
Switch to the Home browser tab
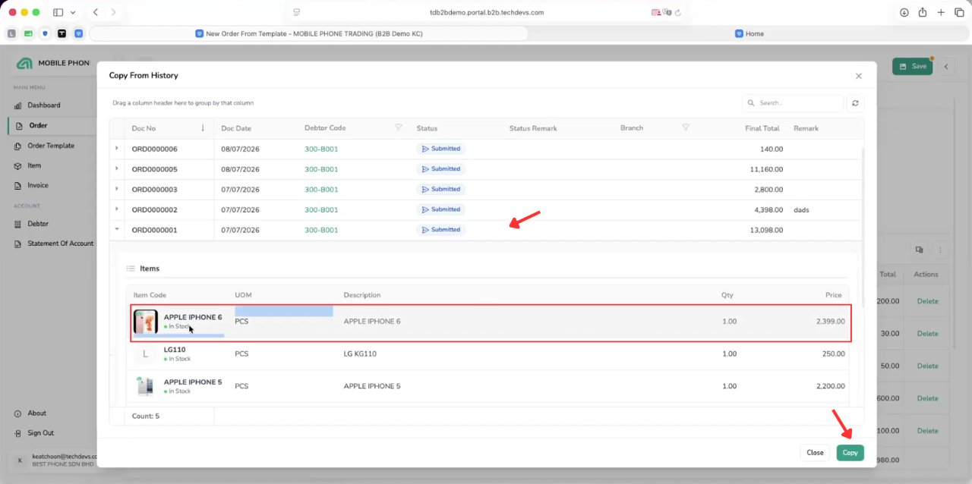click(x=750, y=33)
